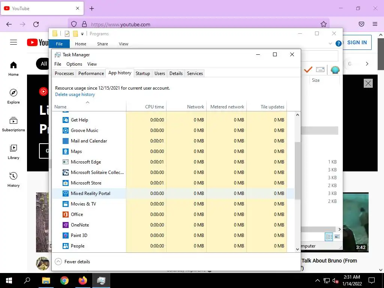Screen dimensions: 384x288
Task: Click the Groove Music app icon
Action: tap(65, 130)
